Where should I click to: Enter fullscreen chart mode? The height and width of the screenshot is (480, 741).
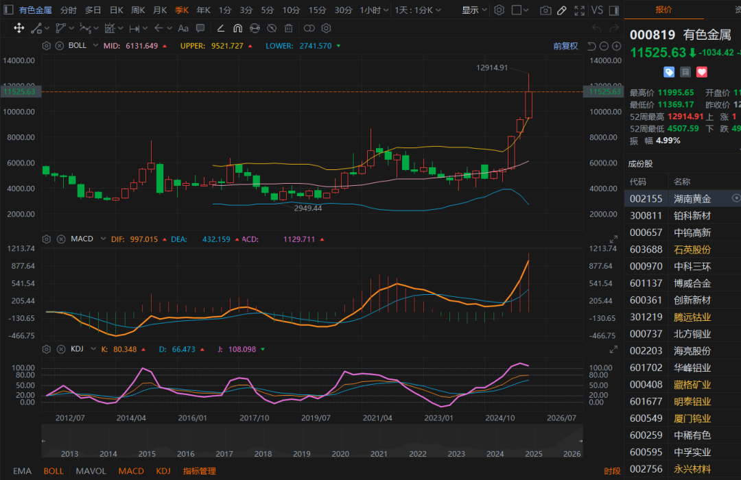pos(579,10)
